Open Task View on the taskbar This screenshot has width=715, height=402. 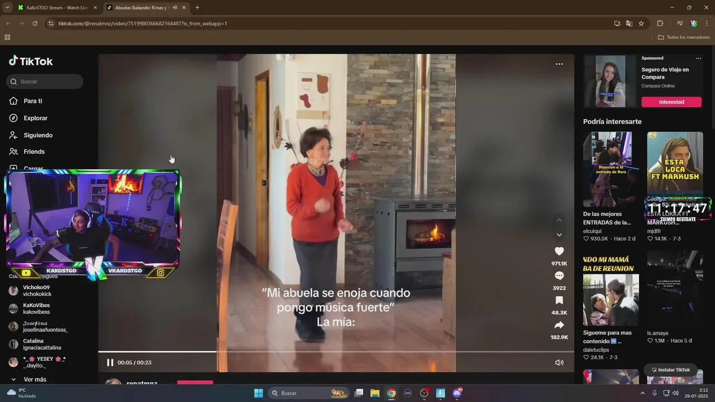(359, 393)
